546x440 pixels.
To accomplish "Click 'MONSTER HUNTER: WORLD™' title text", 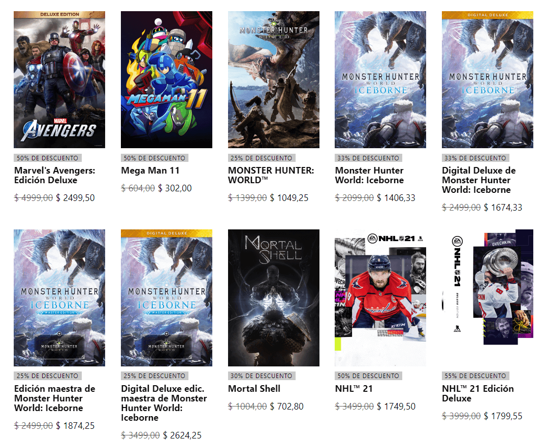I will click(271, 175).
